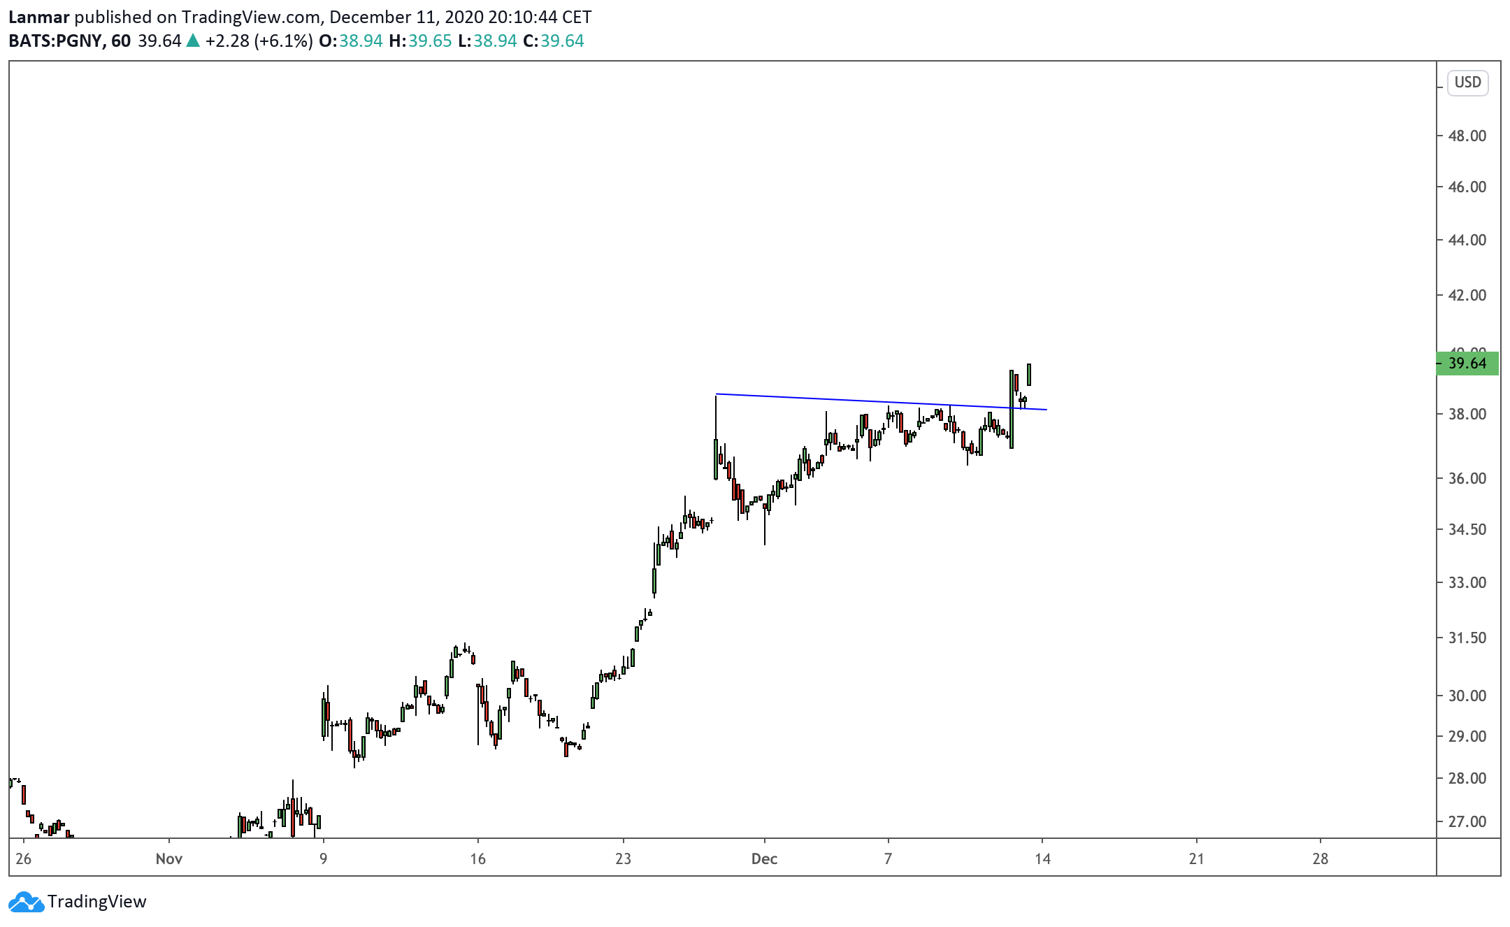
Task: Click the 26 date axis label
Action: pyautogui.click(x=24, y=858)
